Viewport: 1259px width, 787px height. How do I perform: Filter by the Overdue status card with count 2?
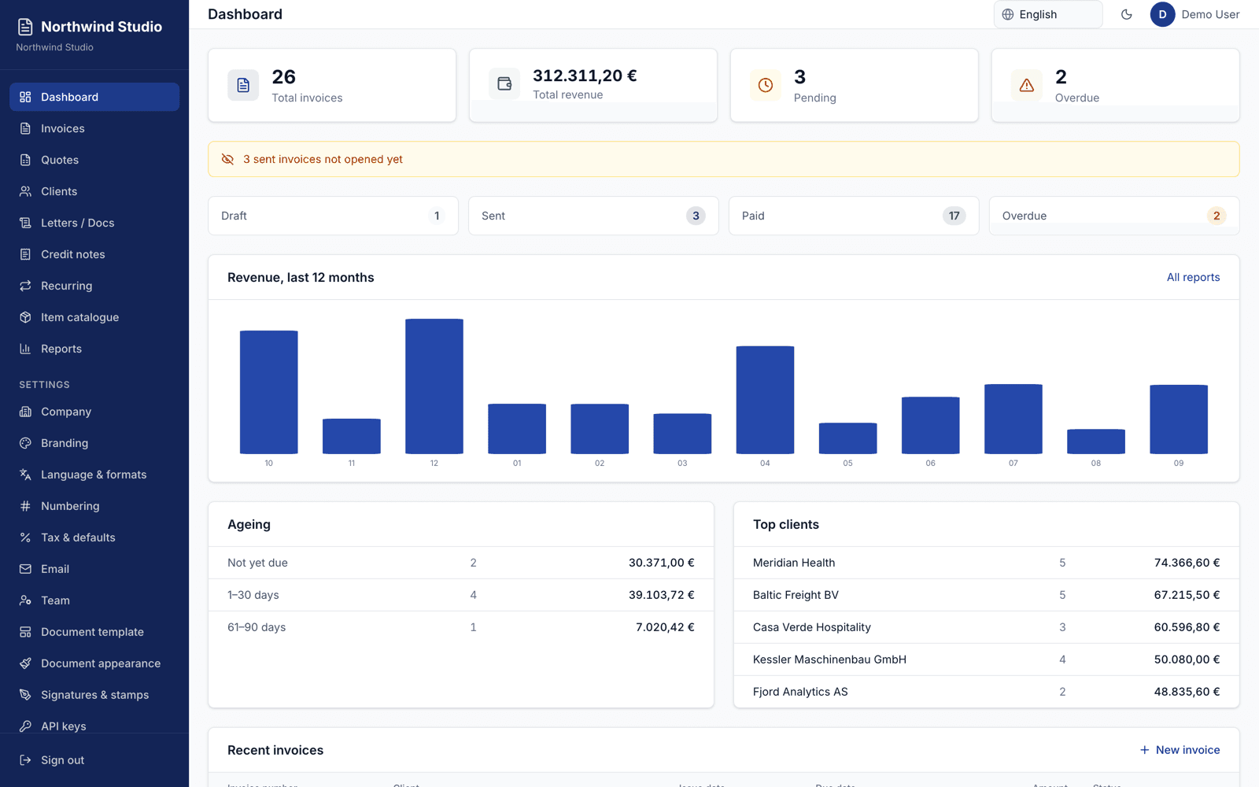[x=1114, y=216]
